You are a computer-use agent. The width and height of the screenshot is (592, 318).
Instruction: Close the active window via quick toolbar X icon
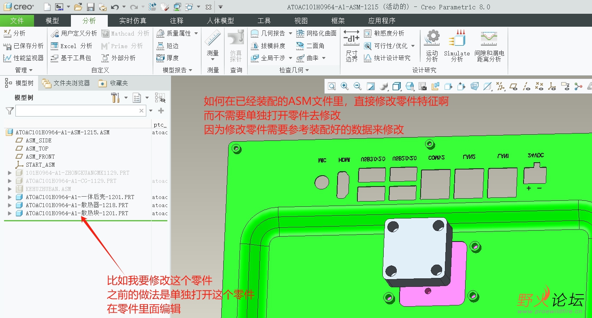[208, 7]
